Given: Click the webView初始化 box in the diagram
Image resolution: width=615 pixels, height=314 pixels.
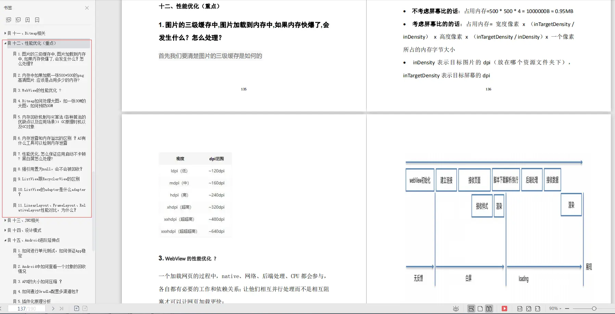Looking at the screenshot, I should 420,180.
